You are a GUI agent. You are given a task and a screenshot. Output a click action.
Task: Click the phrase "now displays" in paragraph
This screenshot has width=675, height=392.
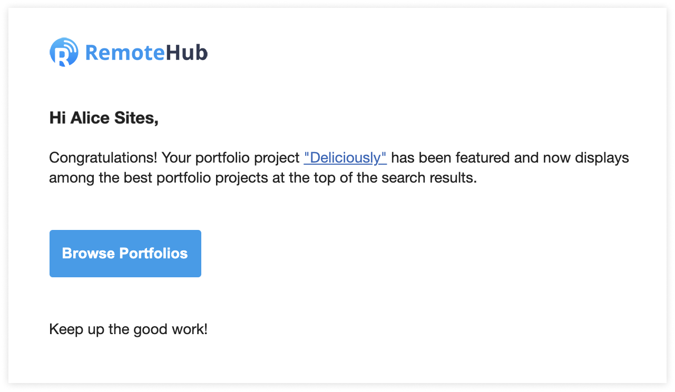[585, 158]
